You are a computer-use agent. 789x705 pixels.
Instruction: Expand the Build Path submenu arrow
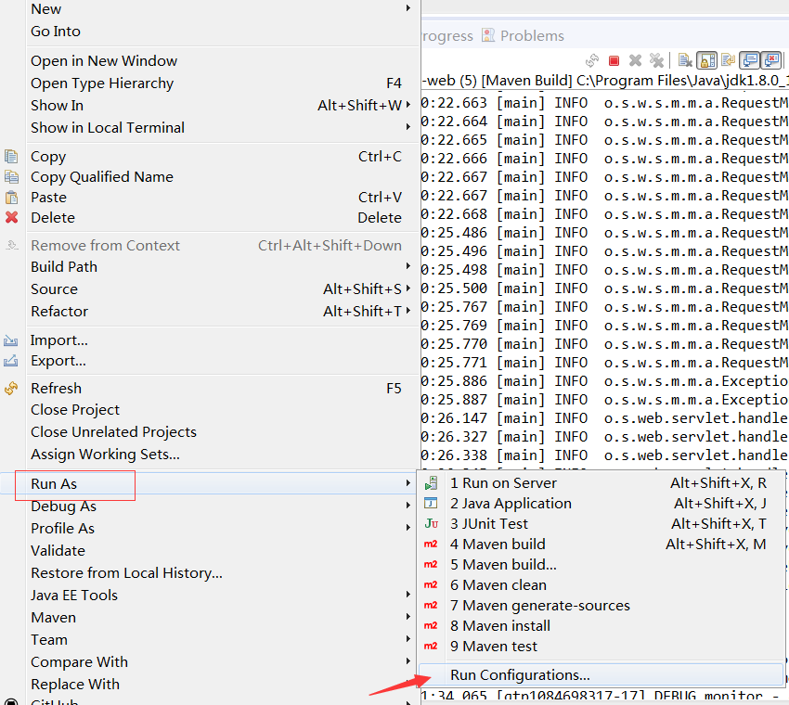(x=408, y=266)
